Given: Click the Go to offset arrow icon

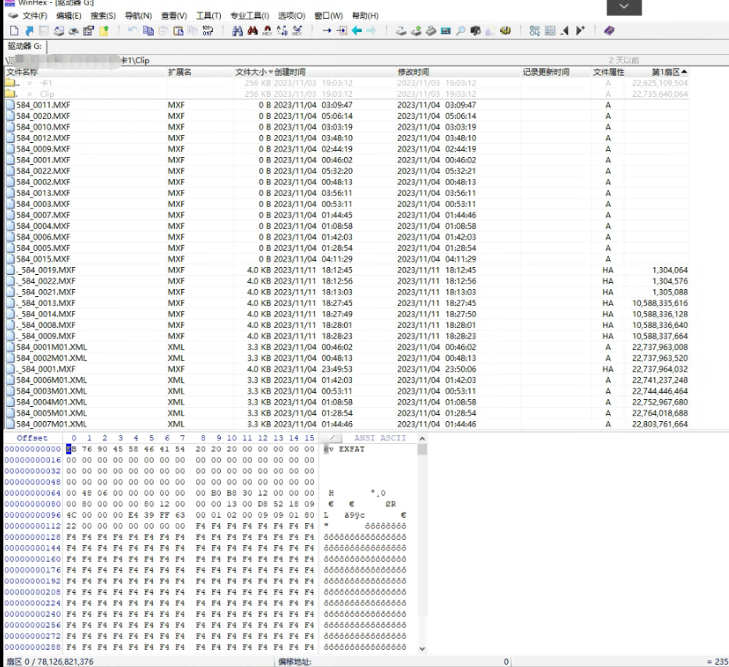Looking at the screenshot, I should [327, 30].
